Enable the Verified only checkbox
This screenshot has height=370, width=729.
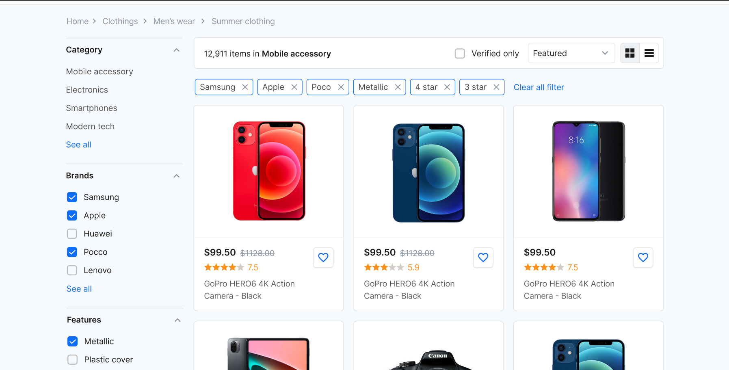[x=460, y=54]
